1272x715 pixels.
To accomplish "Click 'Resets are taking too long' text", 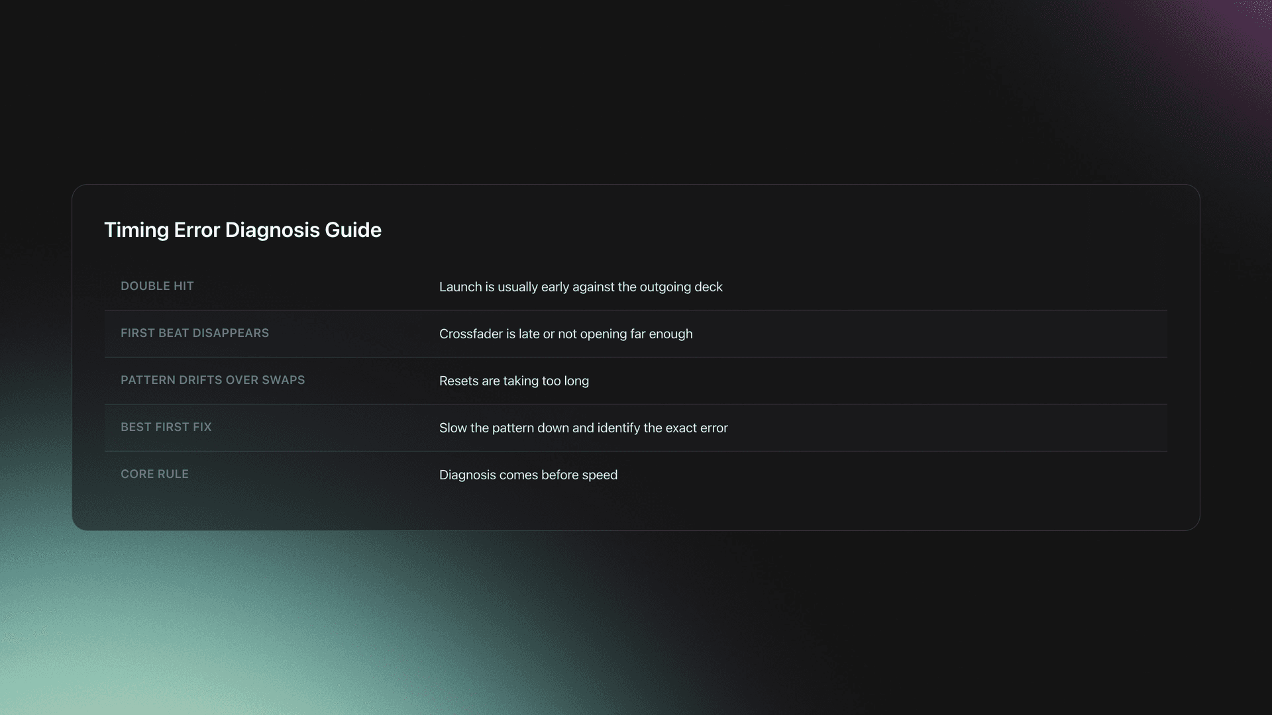I will tap(513, 381).
